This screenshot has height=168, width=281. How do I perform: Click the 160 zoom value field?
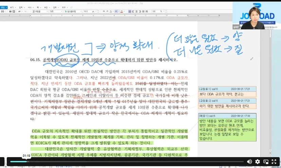pos(155,11)
